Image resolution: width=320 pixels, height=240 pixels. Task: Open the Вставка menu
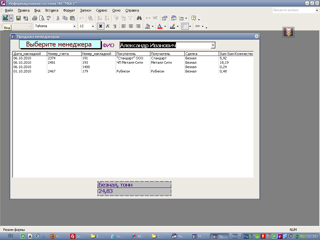coord(52,10)
